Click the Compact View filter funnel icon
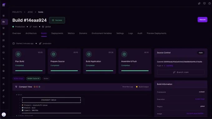 coord(16,87)
